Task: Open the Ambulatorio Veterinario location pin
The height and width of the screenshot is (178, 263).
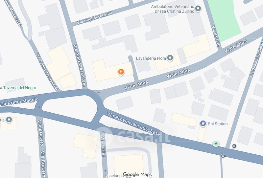Action: [198, 9]
